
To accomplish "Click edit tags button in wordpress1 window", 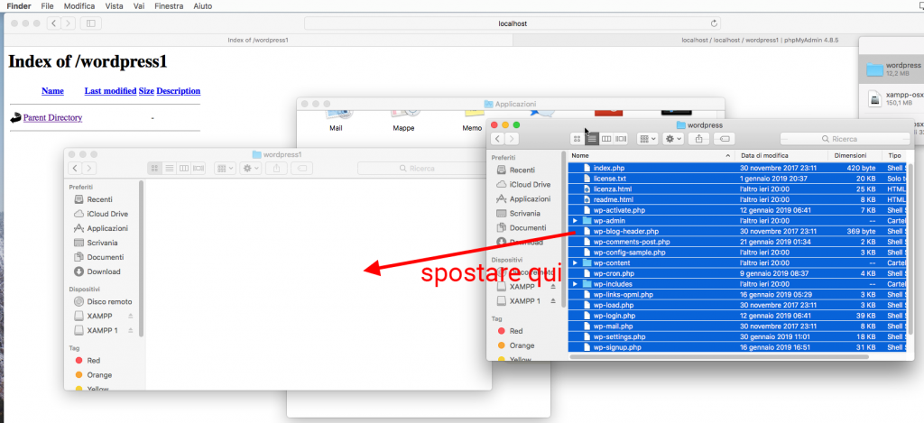I will coord(301,168).
